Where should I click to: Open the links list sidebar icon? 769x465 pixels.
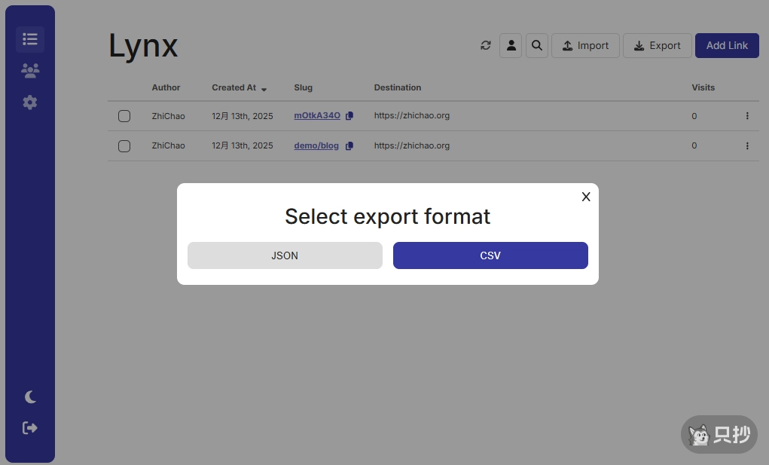click(x=30, y=39)
